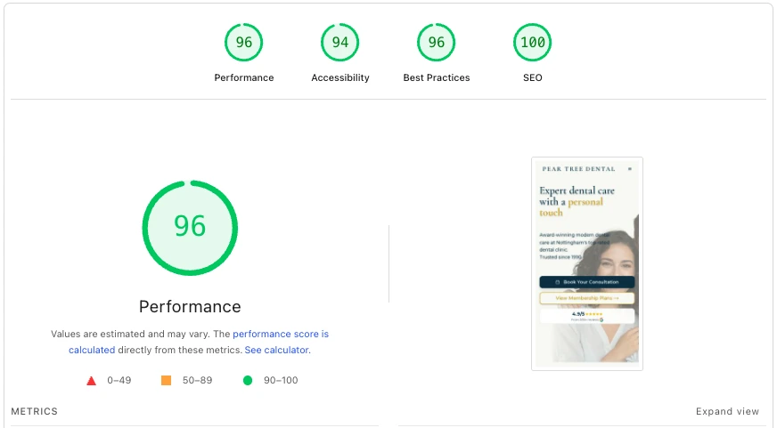
Task: Open 'performance score is calculated' link
Action: click(198, 342)
